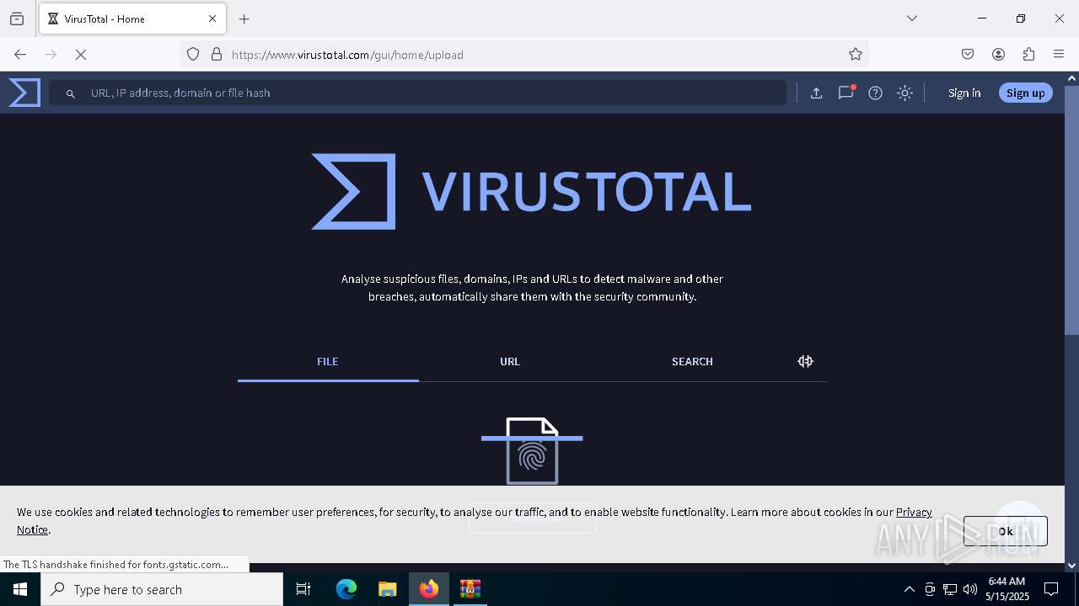
Task: Click the volume speaker tray icon
Action: 970,589
